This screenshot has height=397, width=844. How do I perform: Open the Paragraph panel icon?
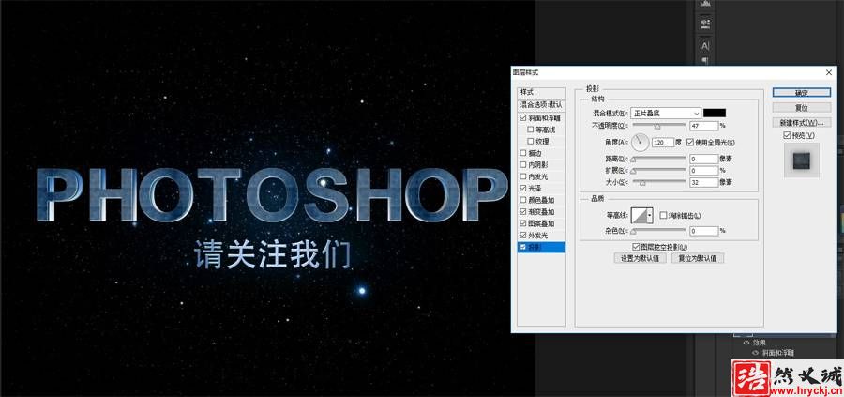(x=705, y=59)
